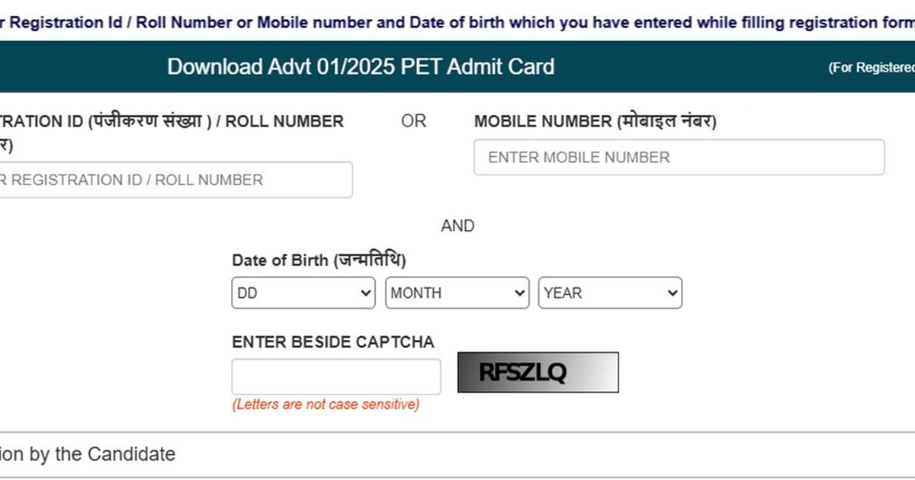Click the candidate declaration section heading at bottom

88,454
